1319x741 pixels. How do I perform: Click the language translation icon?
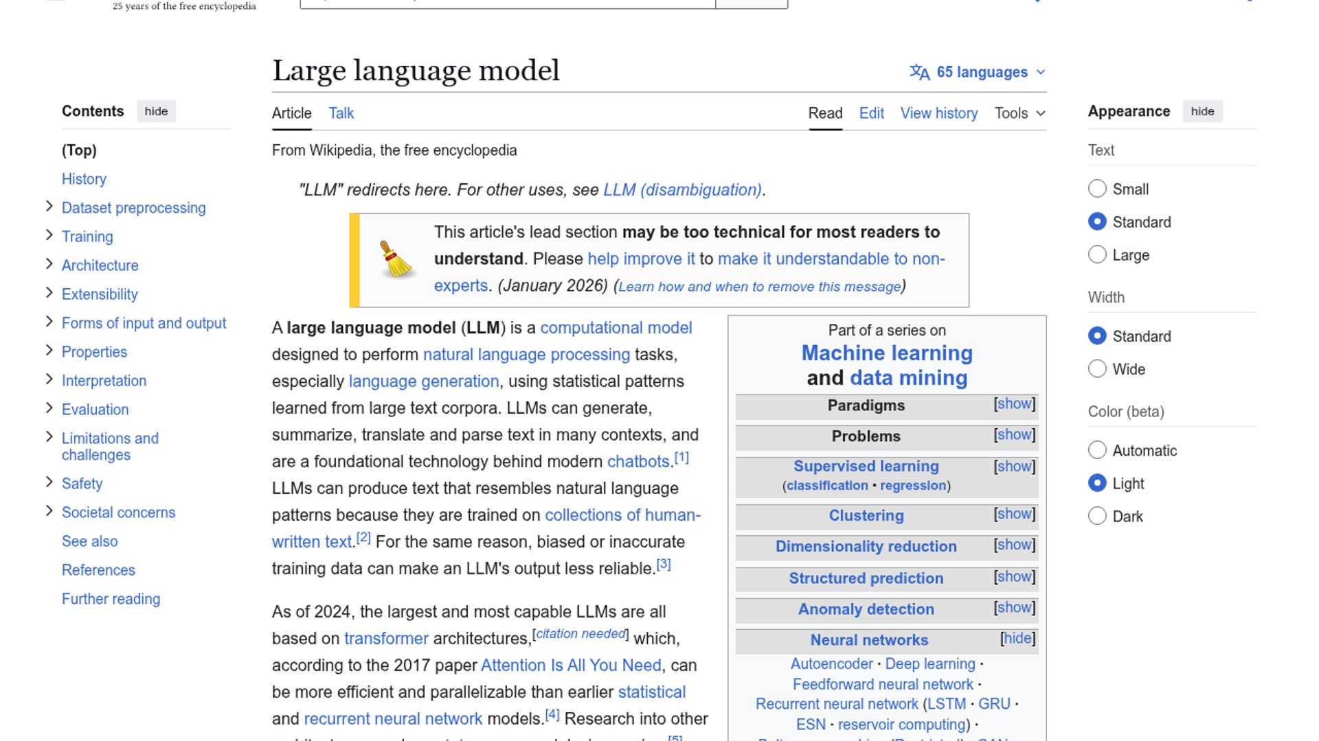(919, 72)
